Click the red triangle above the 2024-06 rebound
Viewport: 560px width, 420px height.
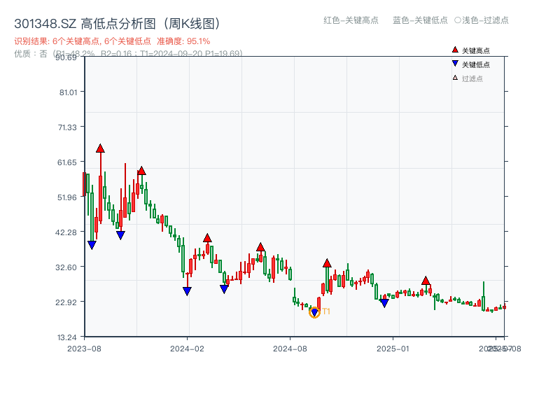point(261,246)
